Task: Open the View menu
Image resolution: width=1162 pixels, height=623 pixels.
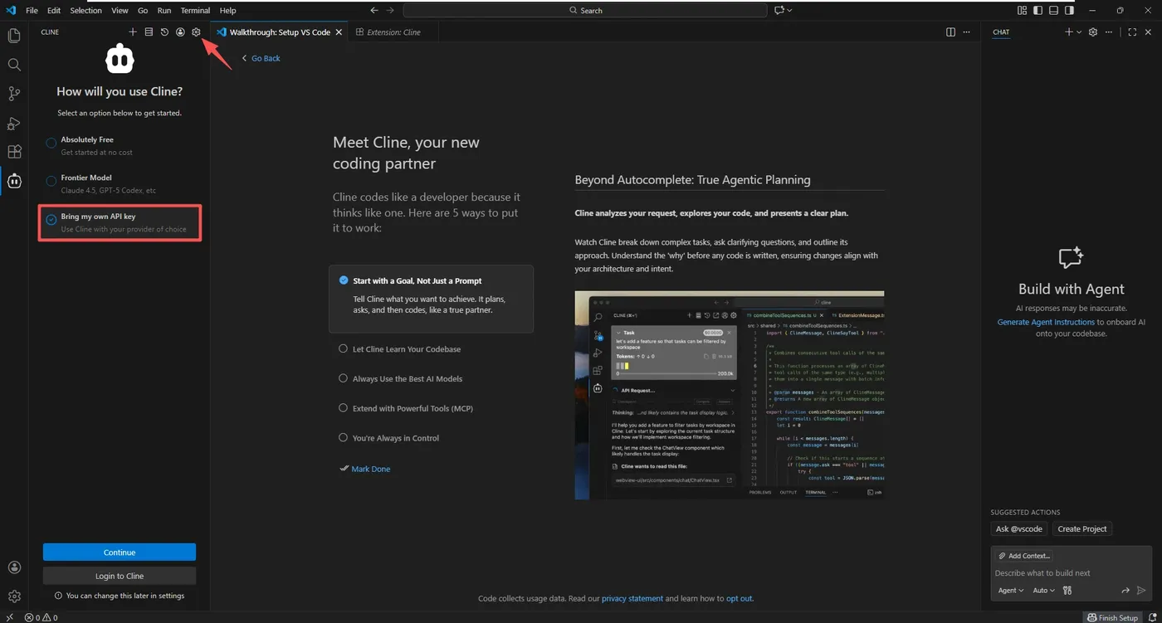Action: (x=120, y=11)
